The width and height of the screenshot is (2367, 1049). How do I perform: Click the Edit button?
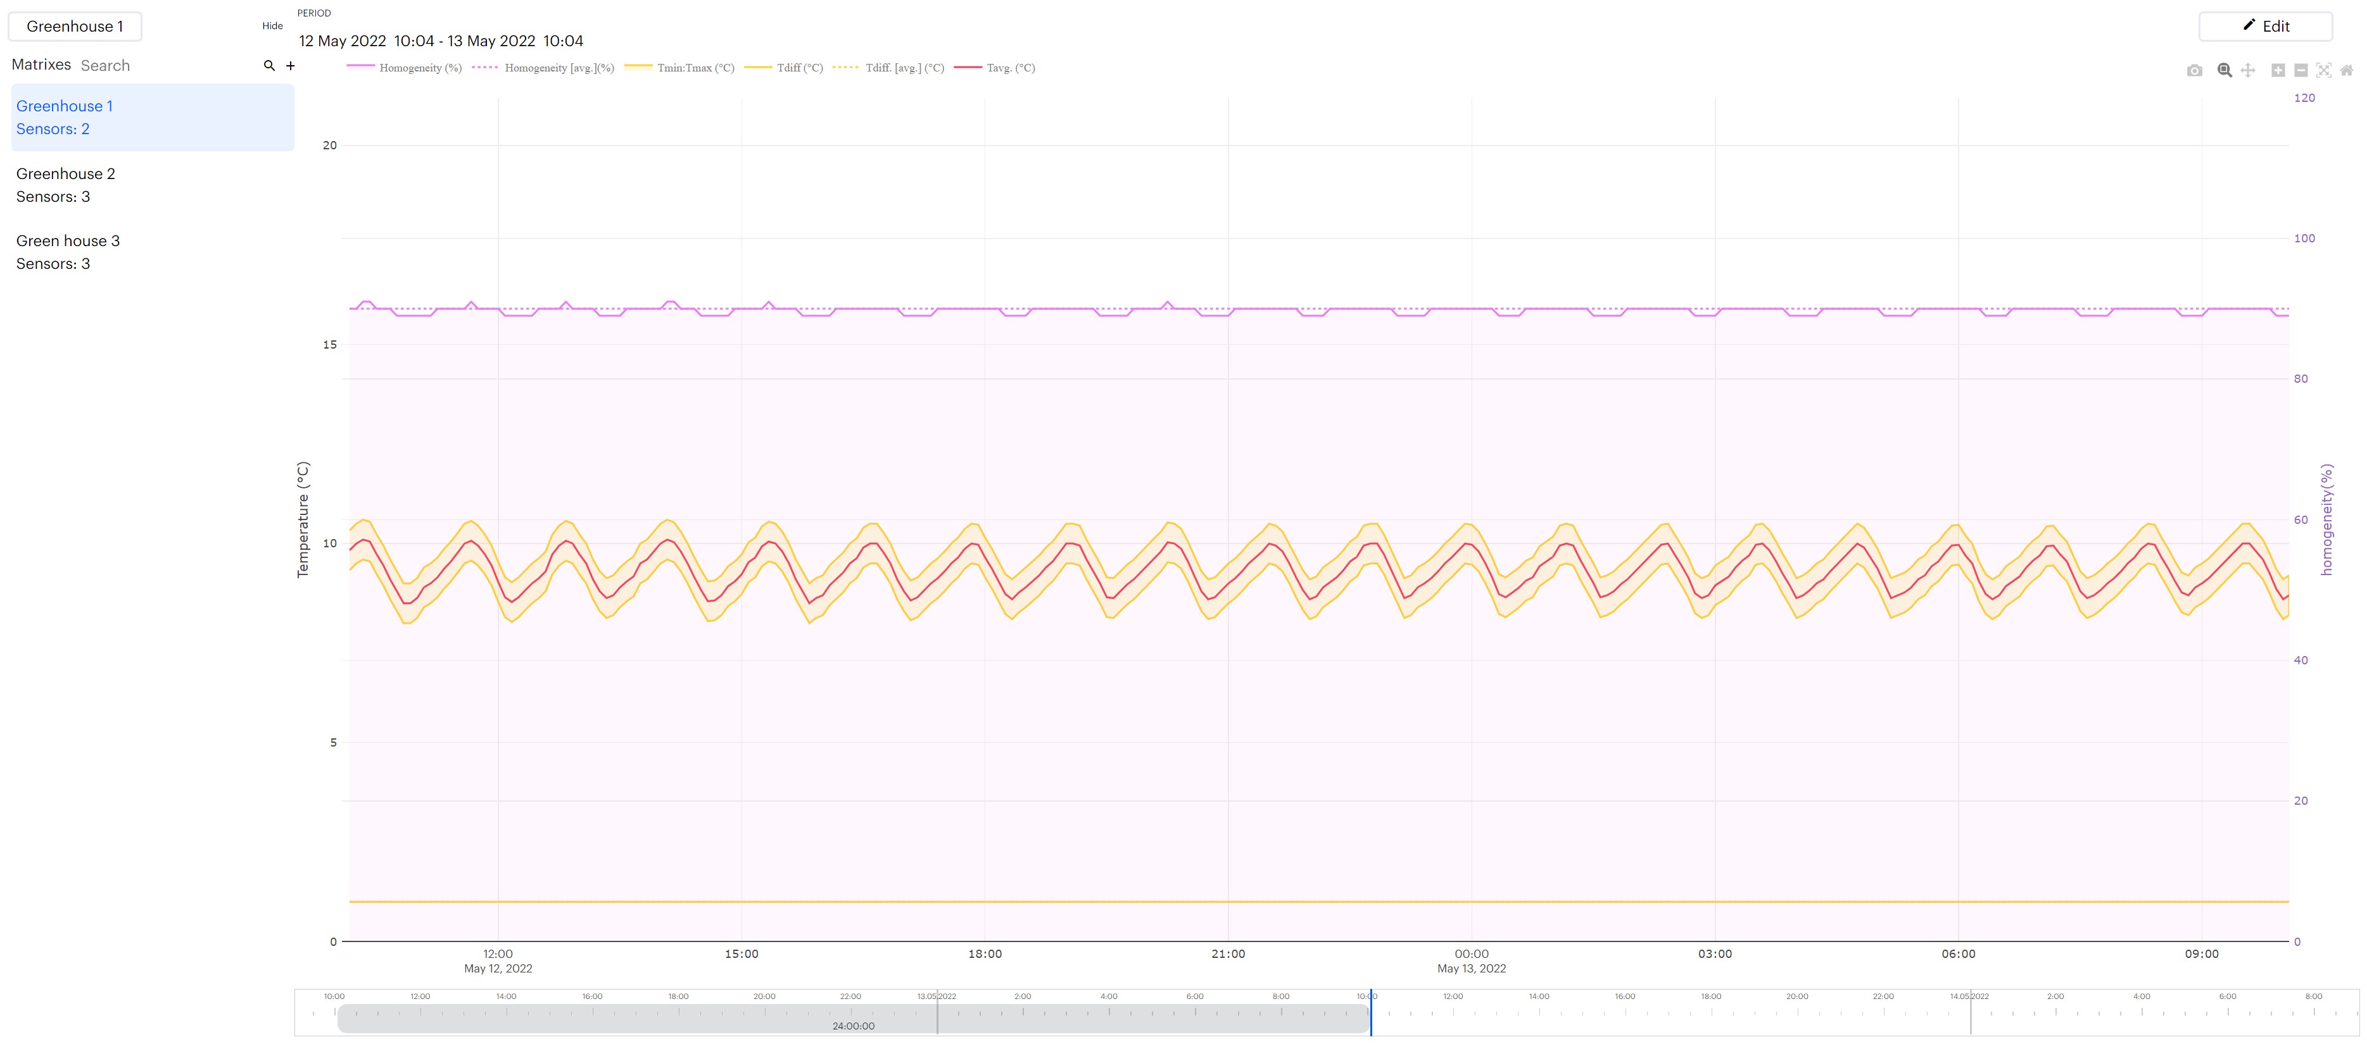click(2265, 27)
